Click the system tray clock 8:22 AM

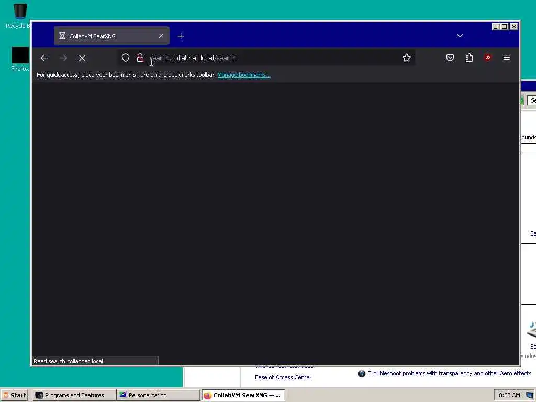[509, 395]
